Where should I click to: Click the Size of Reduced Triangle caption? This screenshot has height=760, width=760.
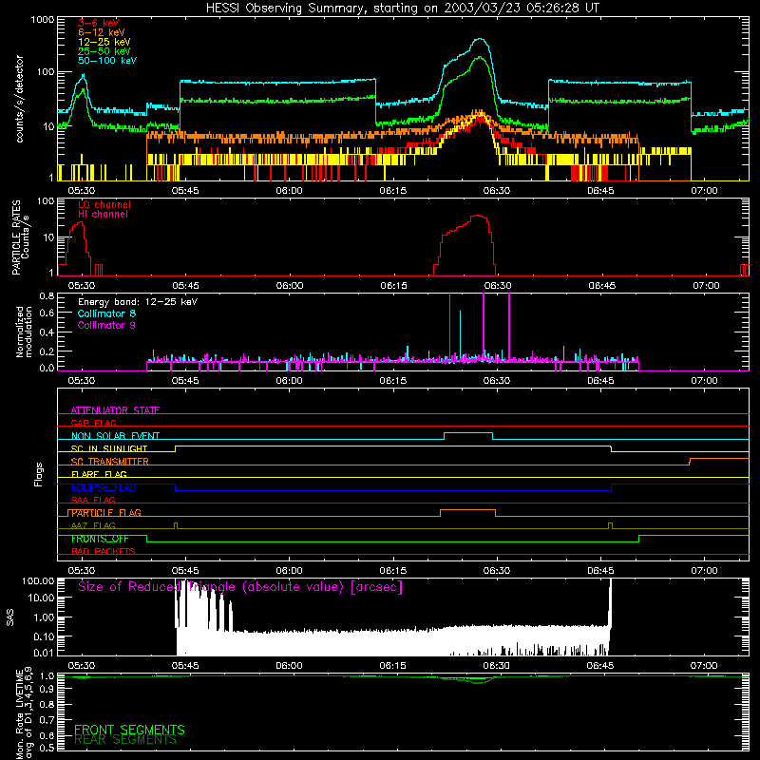pos(240,587)
